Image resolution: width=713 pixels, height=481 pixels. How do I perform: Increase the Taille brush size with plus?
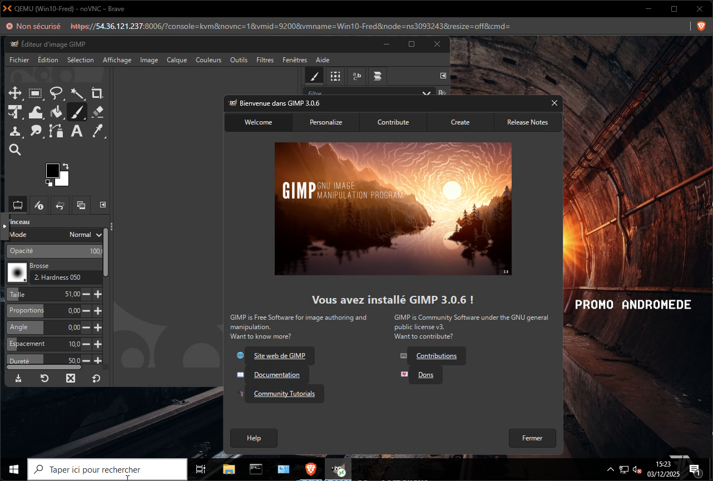click(98, 294)
